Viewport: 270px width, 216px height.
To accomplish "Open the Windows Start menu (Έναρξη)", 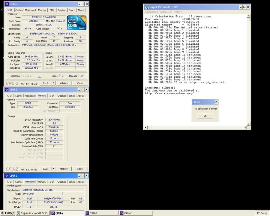I will [7, 213].
